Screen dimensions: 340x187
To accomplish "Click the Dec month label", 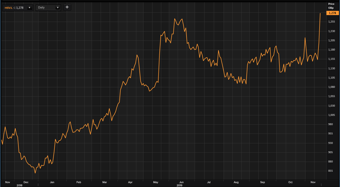I will click(x=26, y=182).
